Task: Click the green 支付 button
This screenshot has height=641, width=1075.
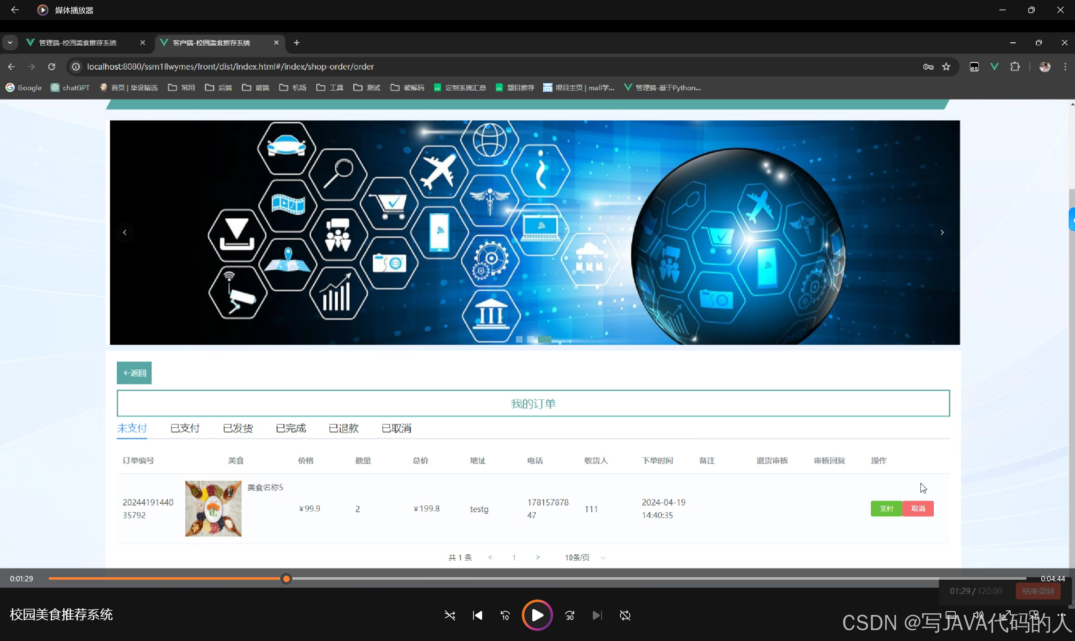Action: tap(886, 508)
